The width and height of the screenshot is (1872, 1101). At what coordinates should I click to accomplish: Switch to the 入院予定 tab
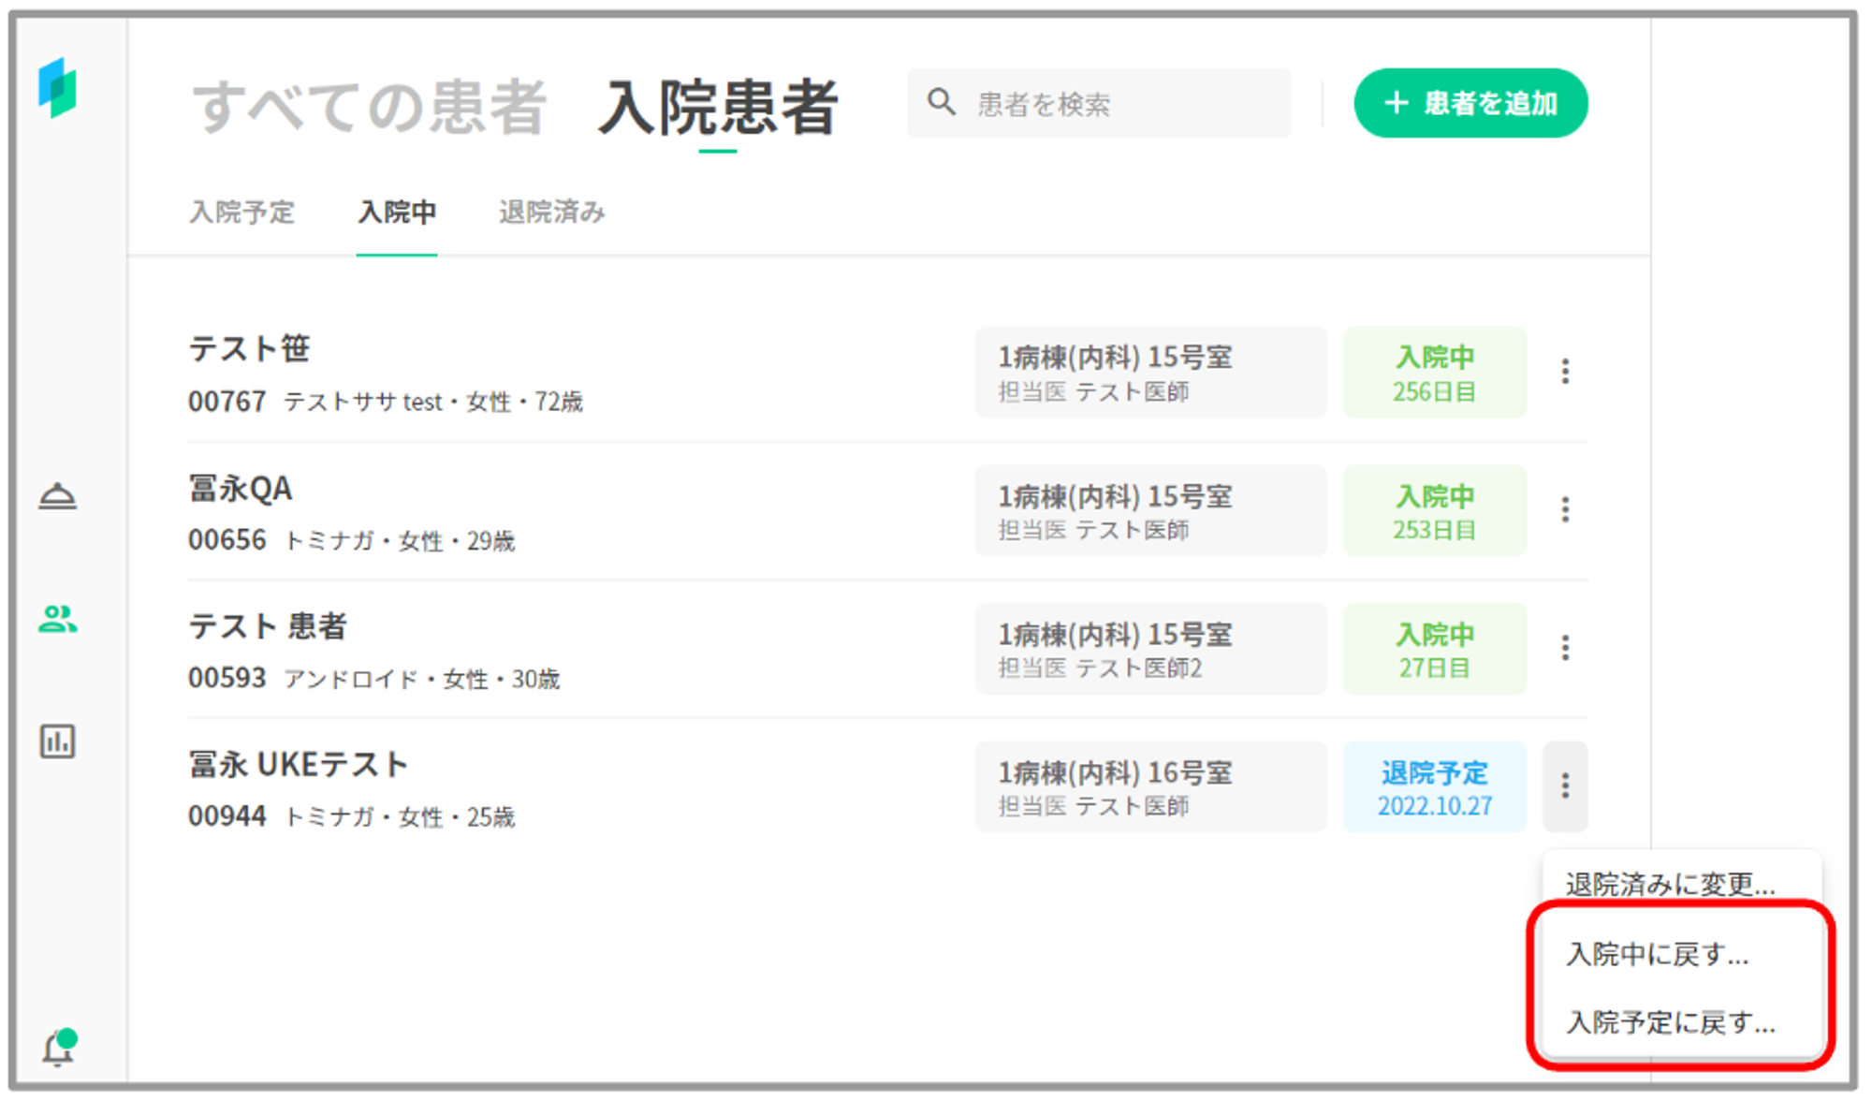click(x=241, y=213)
